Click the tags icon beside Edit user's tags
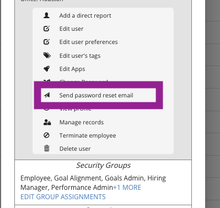The width and height of the screenshot is (220, 208). [x=47, y=56]
